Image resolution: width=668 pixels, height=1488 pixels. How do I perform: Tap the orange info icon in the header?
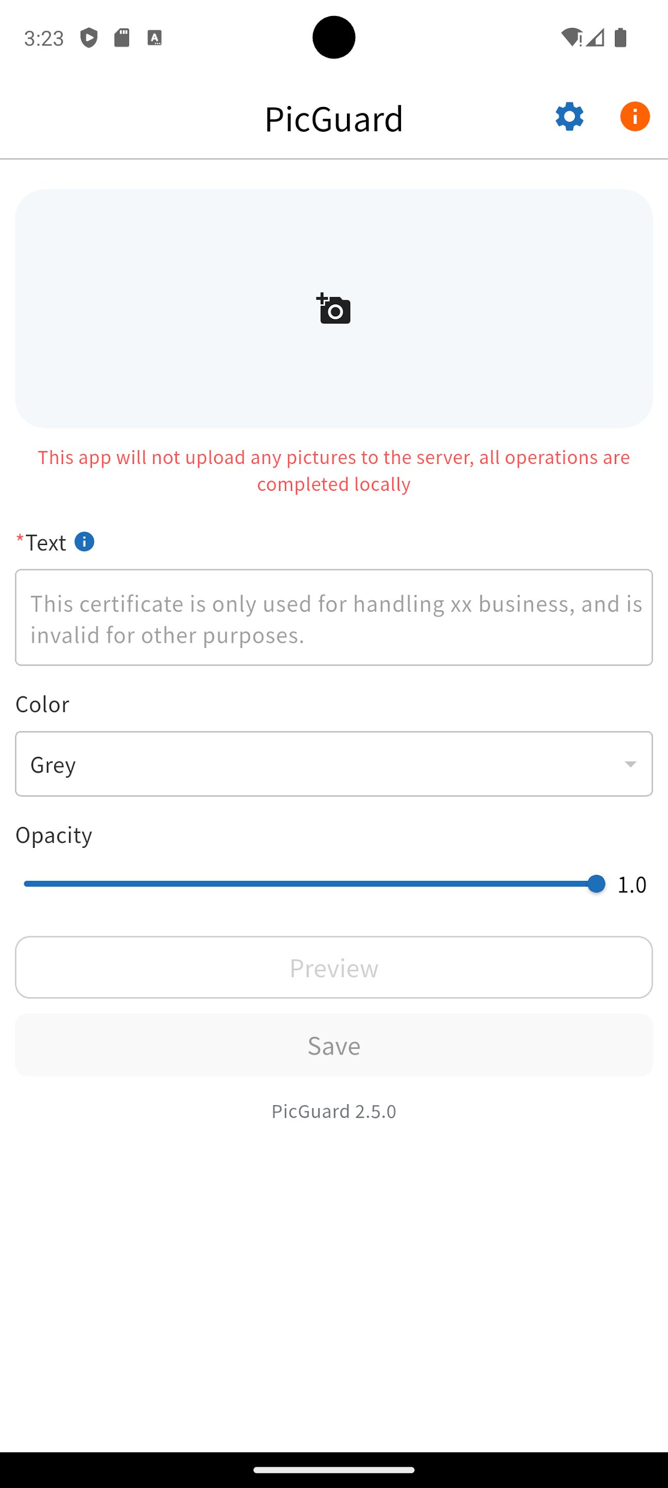[x=634, y=117]
